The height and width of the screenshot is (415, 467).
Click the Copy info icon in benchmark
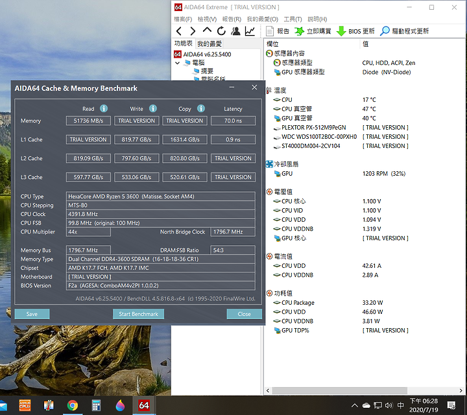[x=201, y=108]
